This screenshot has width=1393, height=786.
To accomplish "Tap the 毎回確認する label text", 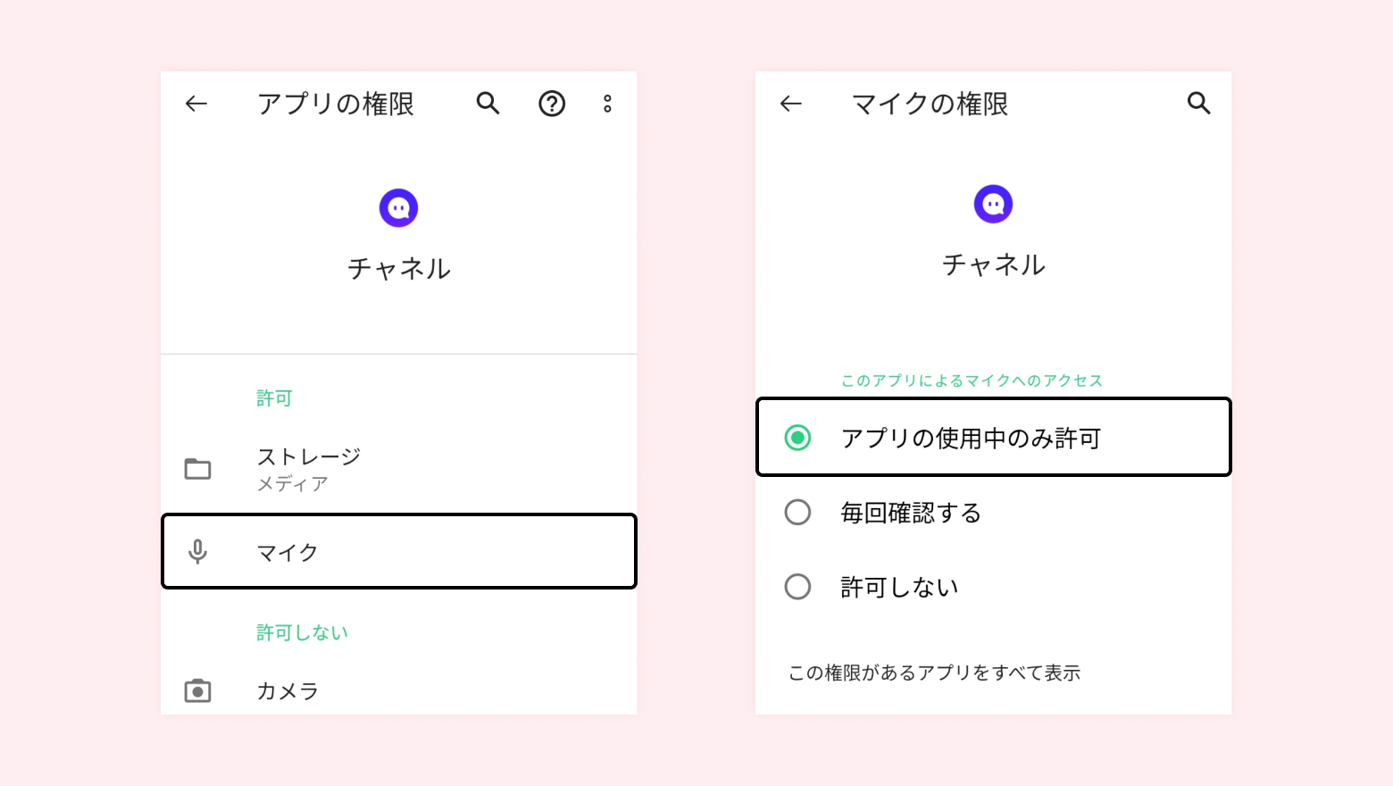I will [911, 513].
